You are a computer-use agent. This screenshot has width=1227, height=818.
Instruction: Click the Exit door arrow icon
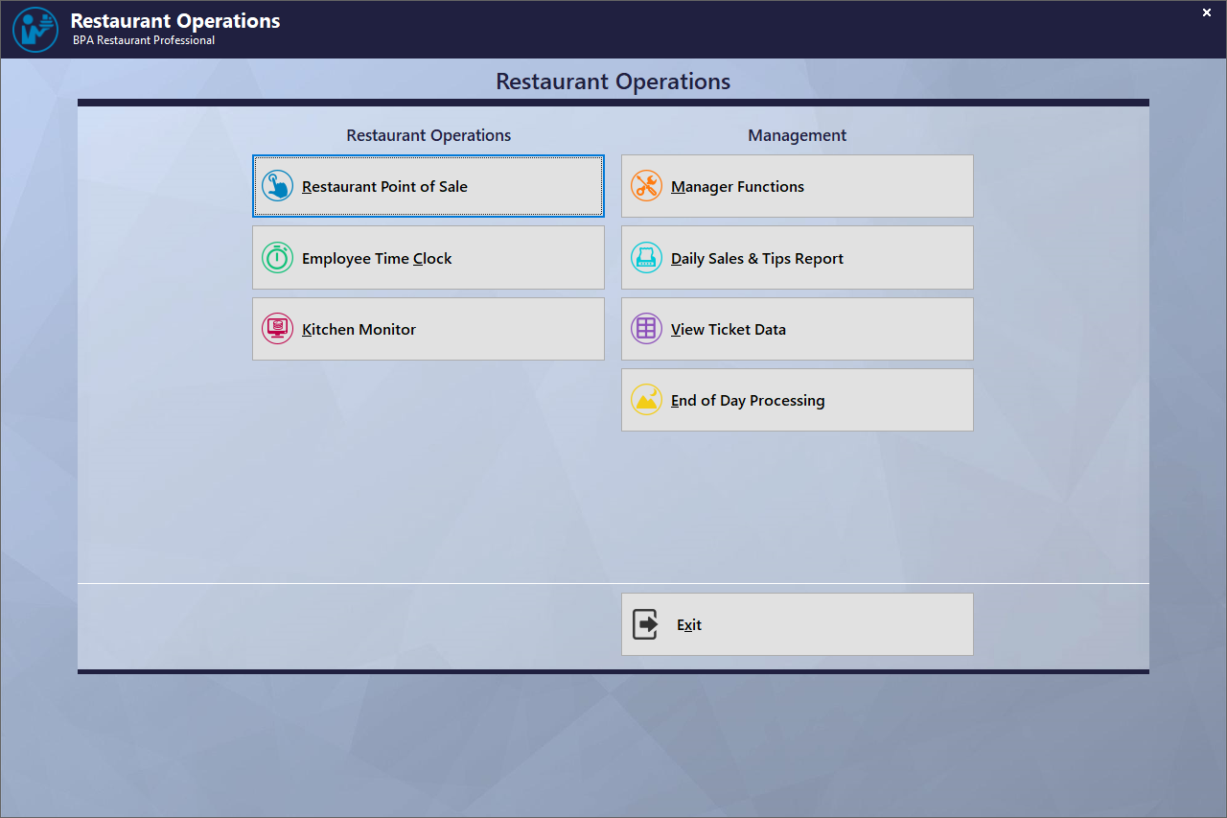click(x=645, y=624)
